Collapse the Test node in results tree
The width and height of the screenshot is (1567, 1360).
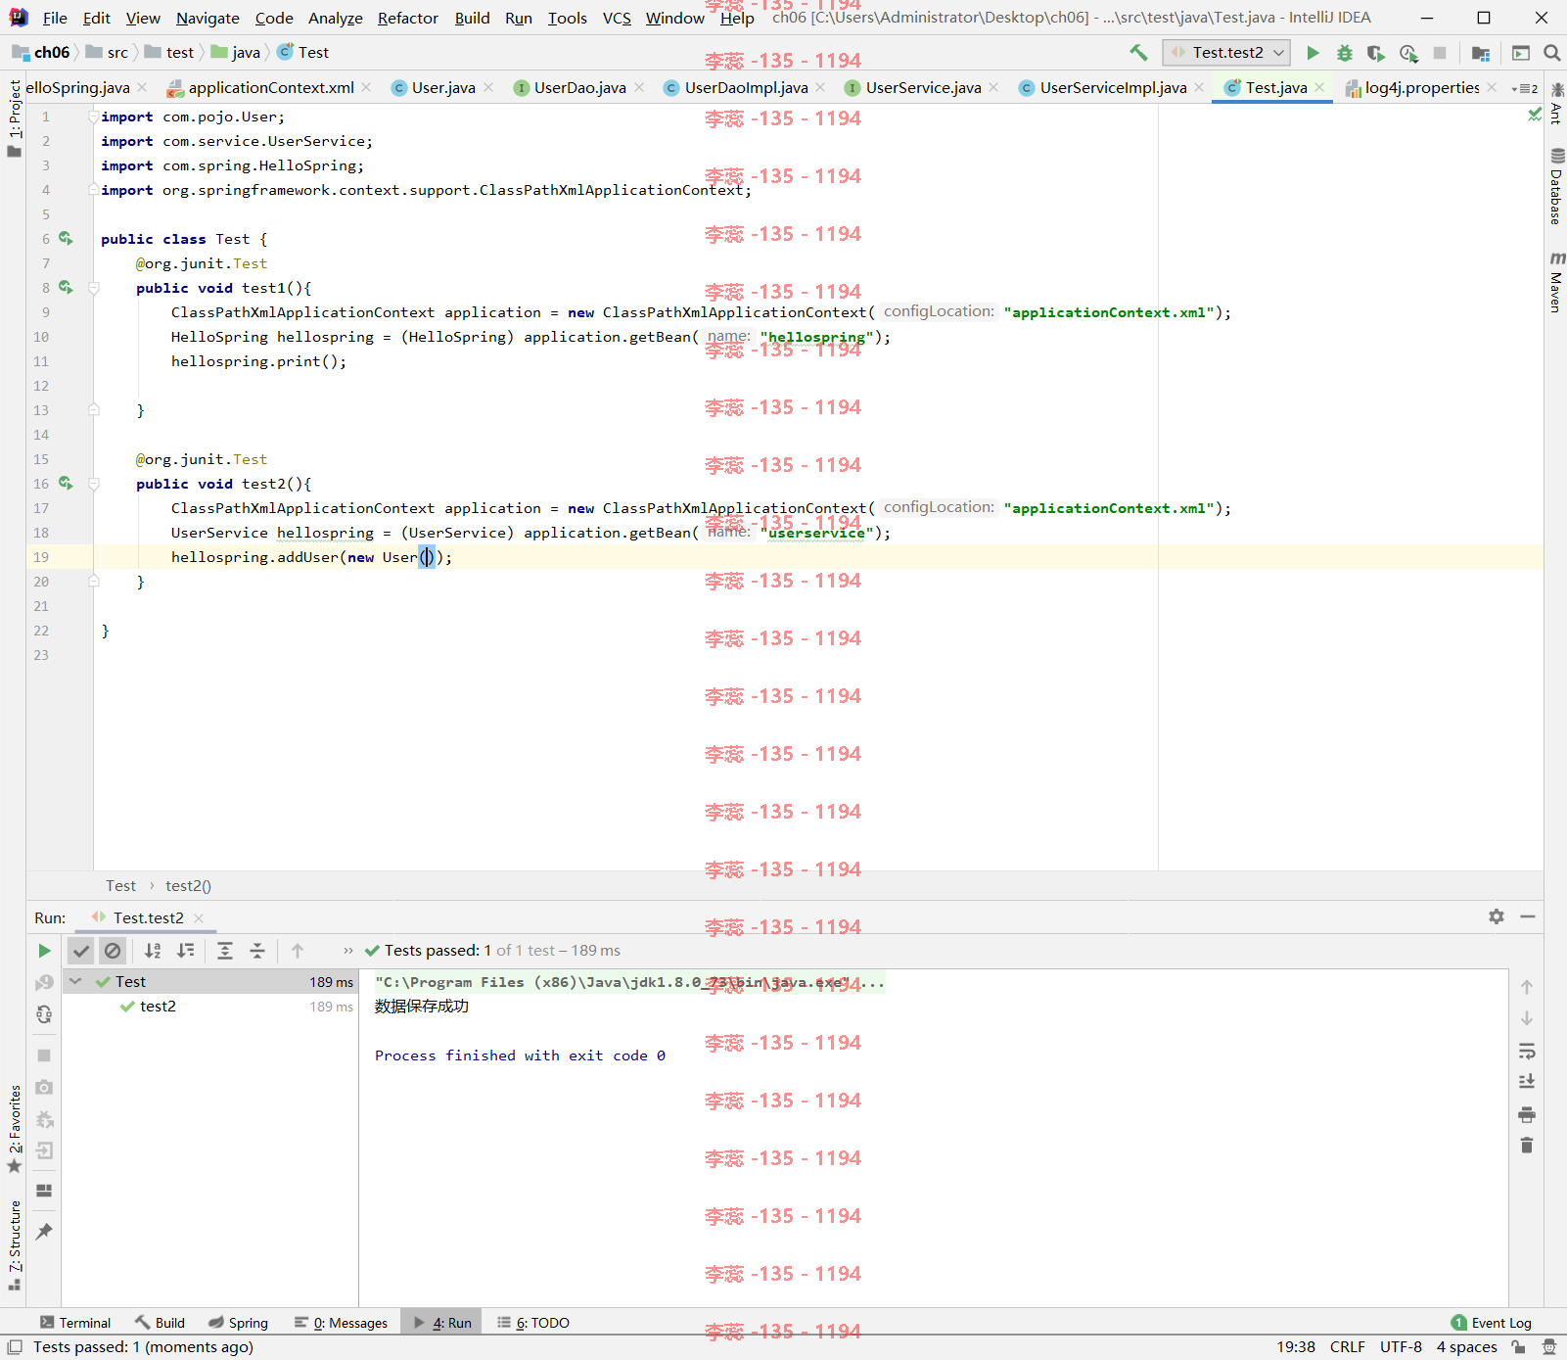(x=75, y=981)
